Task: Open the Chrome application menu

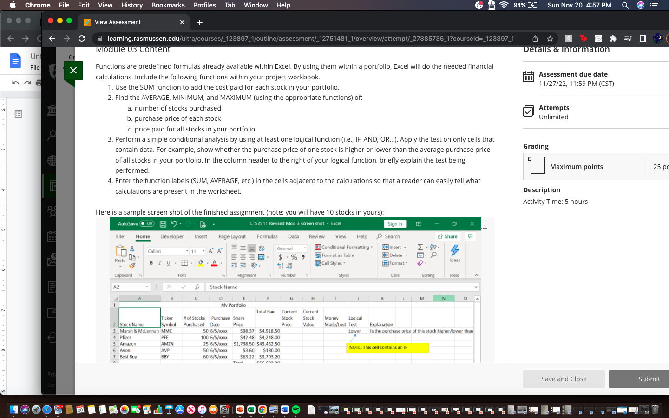Action: 38,5
